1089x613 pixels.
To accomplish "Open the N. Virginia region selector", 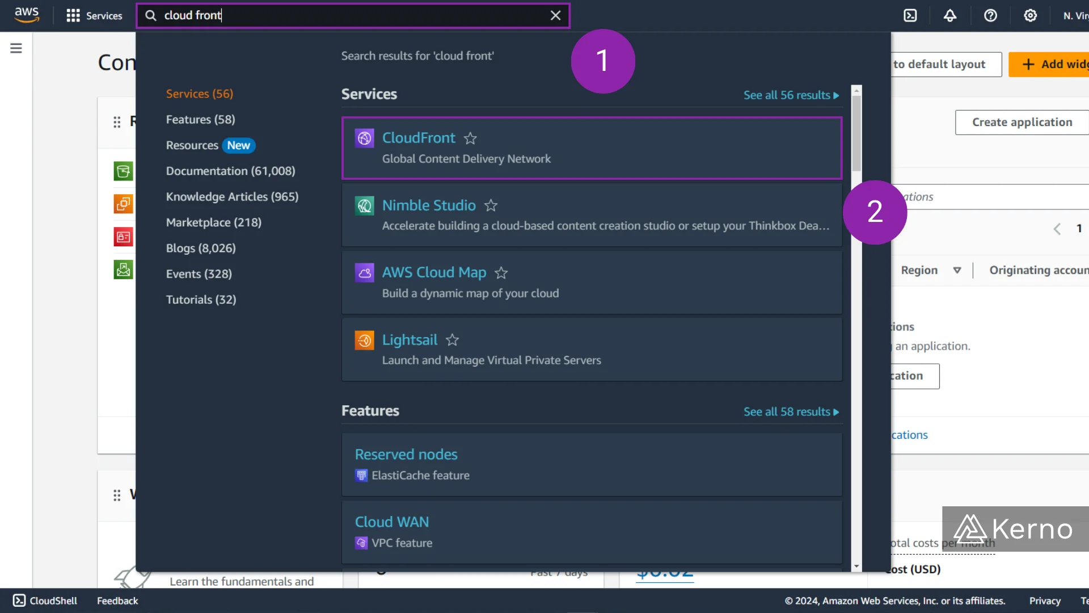I will pos(1075,16).
